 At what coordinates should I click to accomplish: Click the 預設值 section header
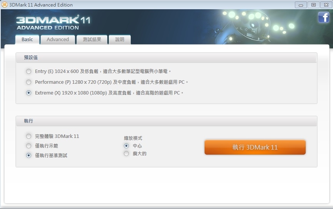tap(166, 58)
